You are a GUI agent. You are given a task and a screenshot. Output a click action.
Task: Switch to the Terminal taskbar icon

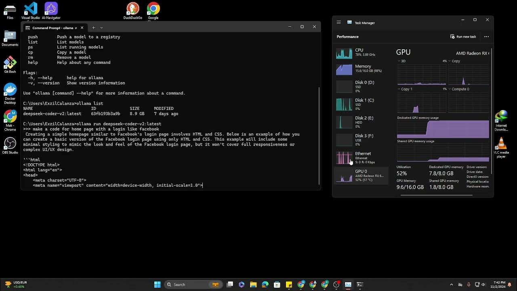pyautogui.click(x=360, y=285)
